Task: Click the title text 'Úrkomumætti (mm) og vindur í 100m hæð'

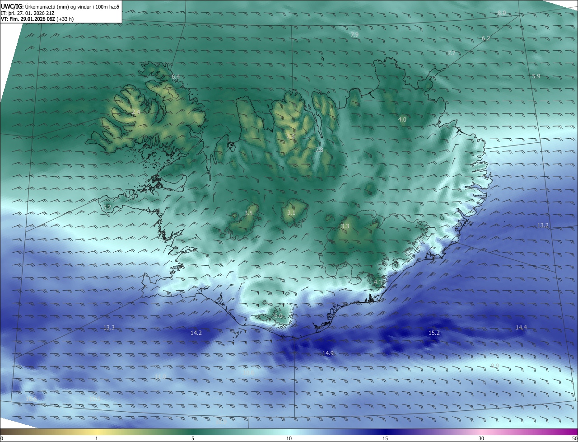Action: click(x=72, y=6)
